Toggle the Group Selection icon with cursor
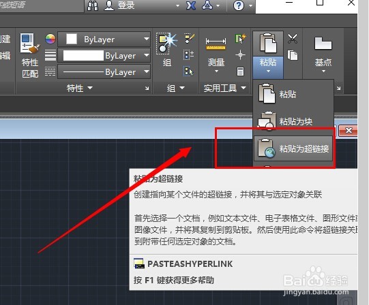This screenshot has height=305, width=369. click(188, 71)
